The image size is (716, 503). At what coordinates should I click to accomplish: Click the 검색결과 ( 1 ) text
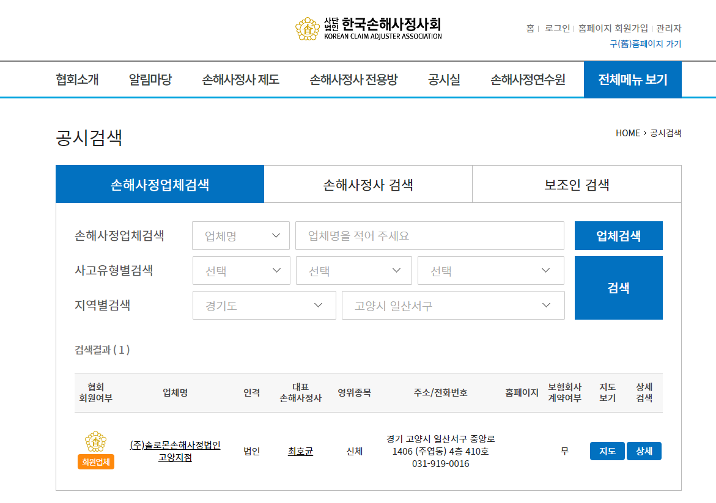pyautogui.click(x=102, y=350)
